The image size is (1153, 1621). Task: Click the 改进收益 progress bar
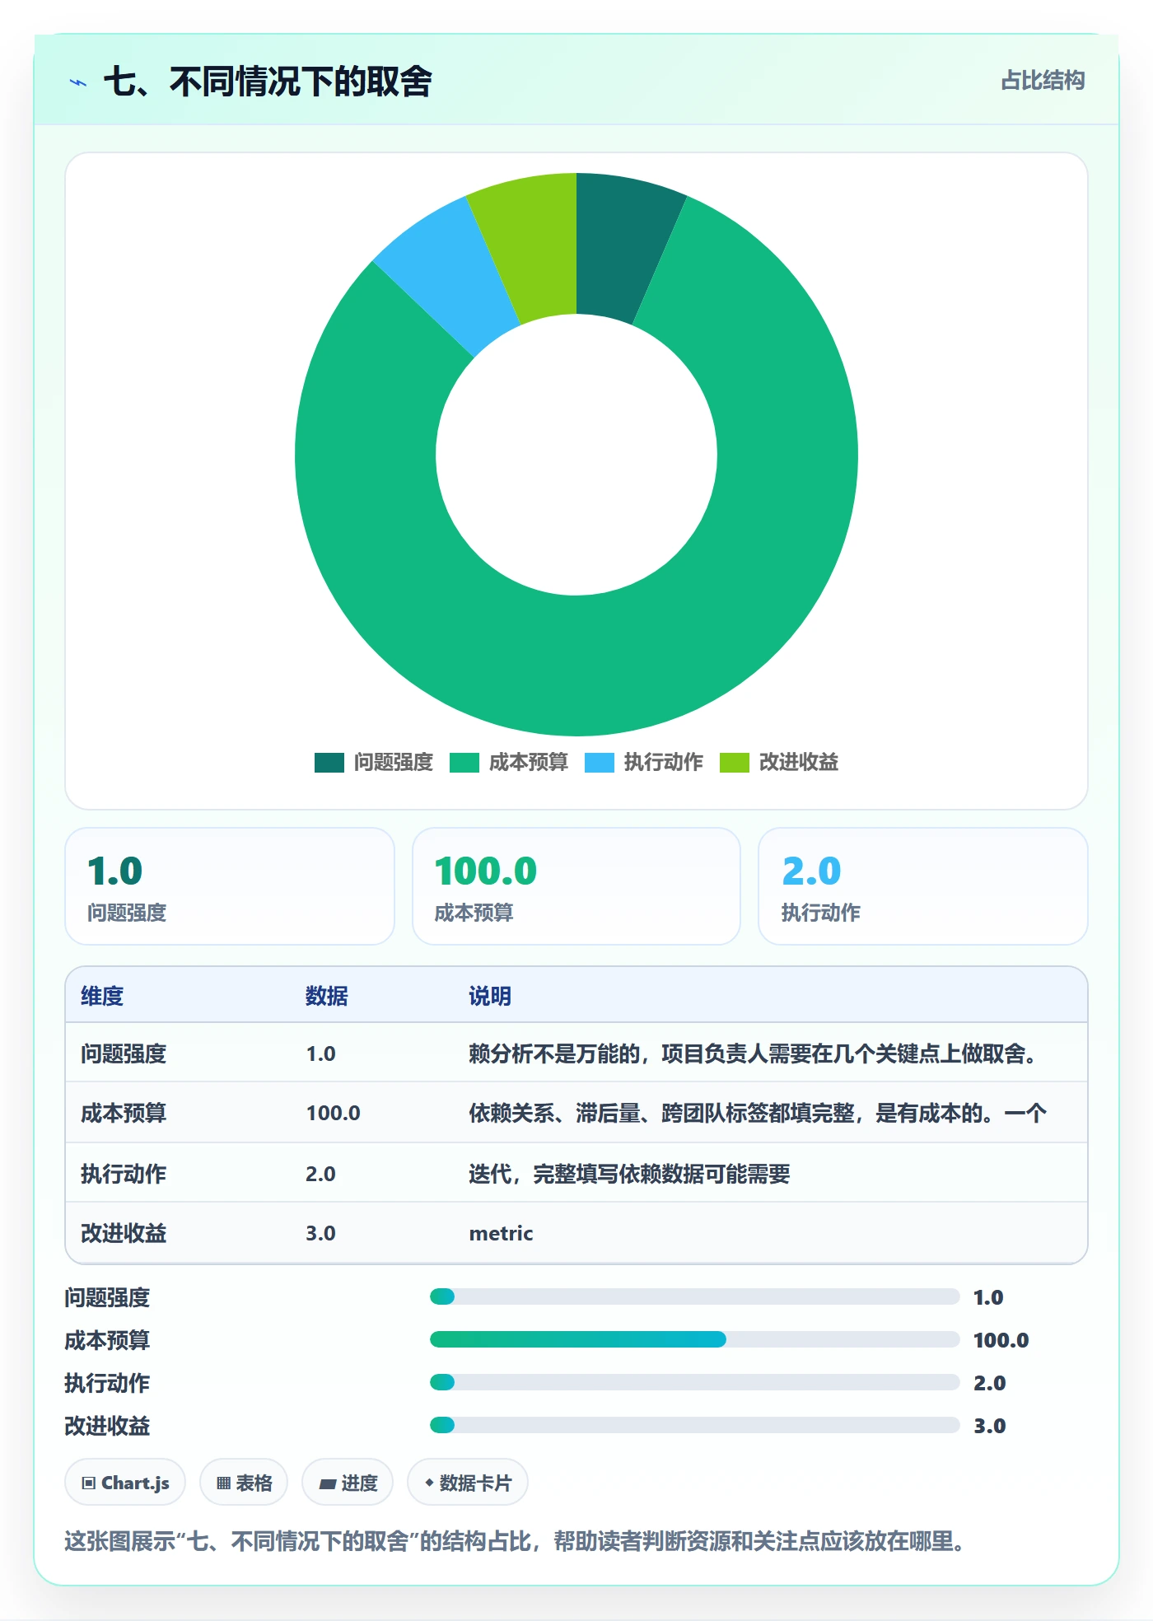tap(694, 1425)
